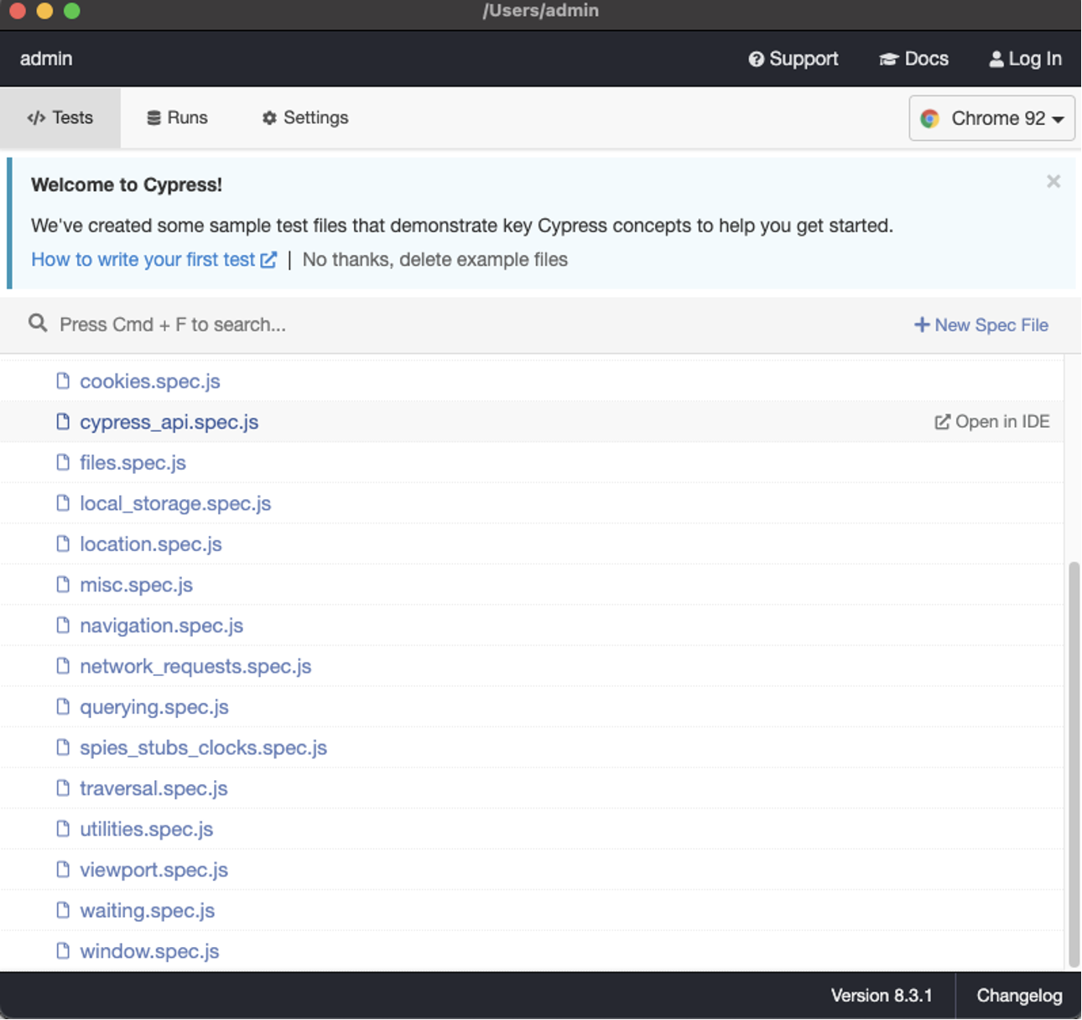Run querying.spec.js
The width and height of the screenshot is (1082, 1020).
[153, 706]
